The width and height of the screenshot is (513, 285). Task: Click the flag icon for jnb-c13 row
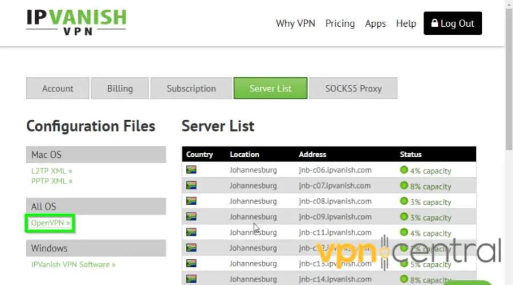click(191, 263)
